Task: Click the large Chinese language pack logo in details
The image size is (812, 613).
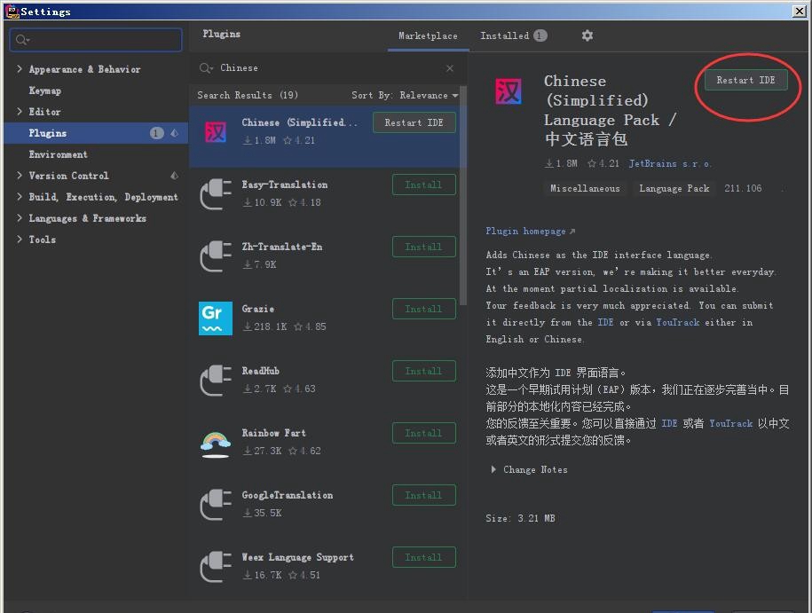Action: point(508,91)
